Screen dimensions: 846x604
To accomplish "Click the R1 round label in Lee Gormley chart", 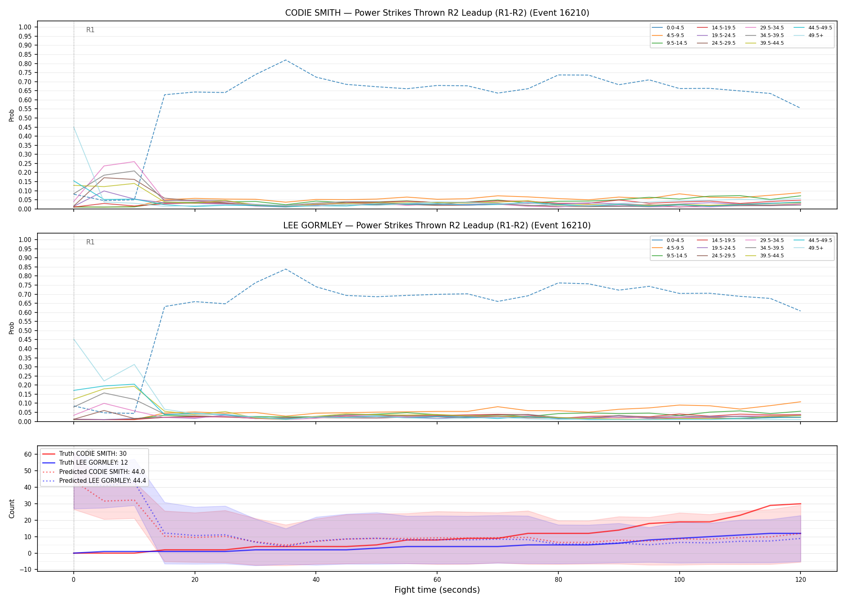I will pyautogui.click(x=90, y=242).
